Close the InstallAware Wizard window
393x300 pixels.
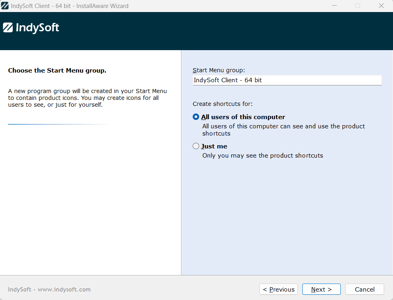pyautogui.click(x=381, y=6)
